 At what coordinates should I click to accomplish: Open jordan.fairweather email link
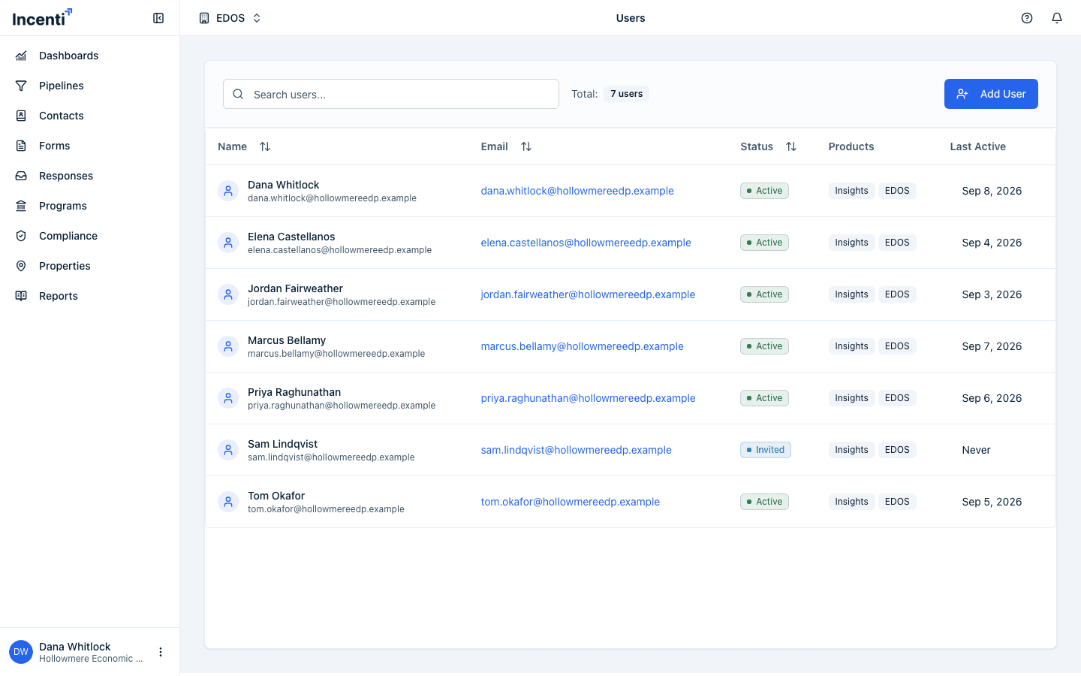coord(588,294)
